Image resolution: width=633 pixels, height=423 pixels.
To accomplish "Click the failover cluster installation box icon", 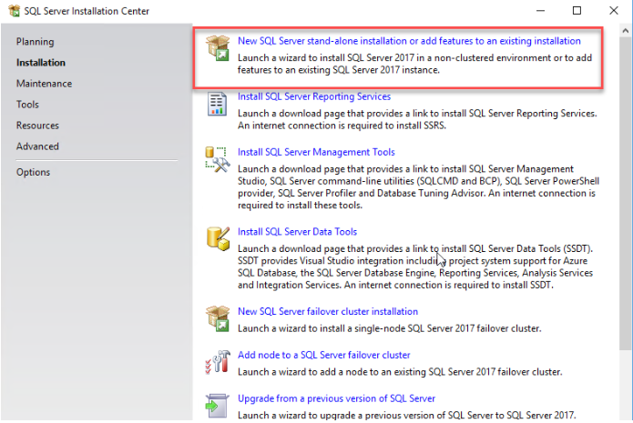I will (x=218, y=318).
